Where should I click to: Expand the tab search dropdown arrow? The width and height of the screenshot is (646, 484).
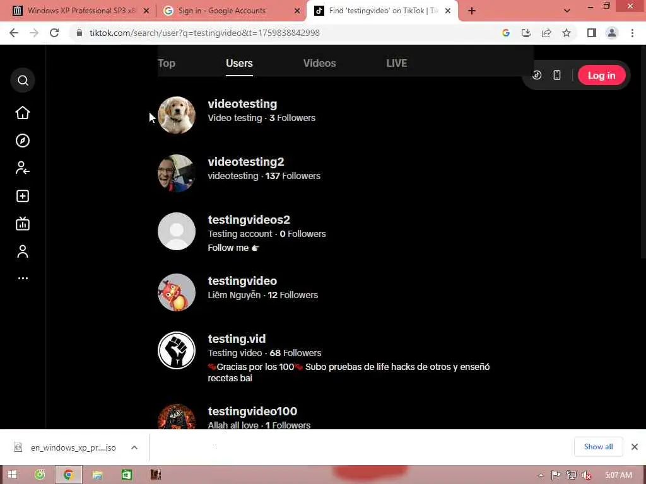[x=567, y=11]
